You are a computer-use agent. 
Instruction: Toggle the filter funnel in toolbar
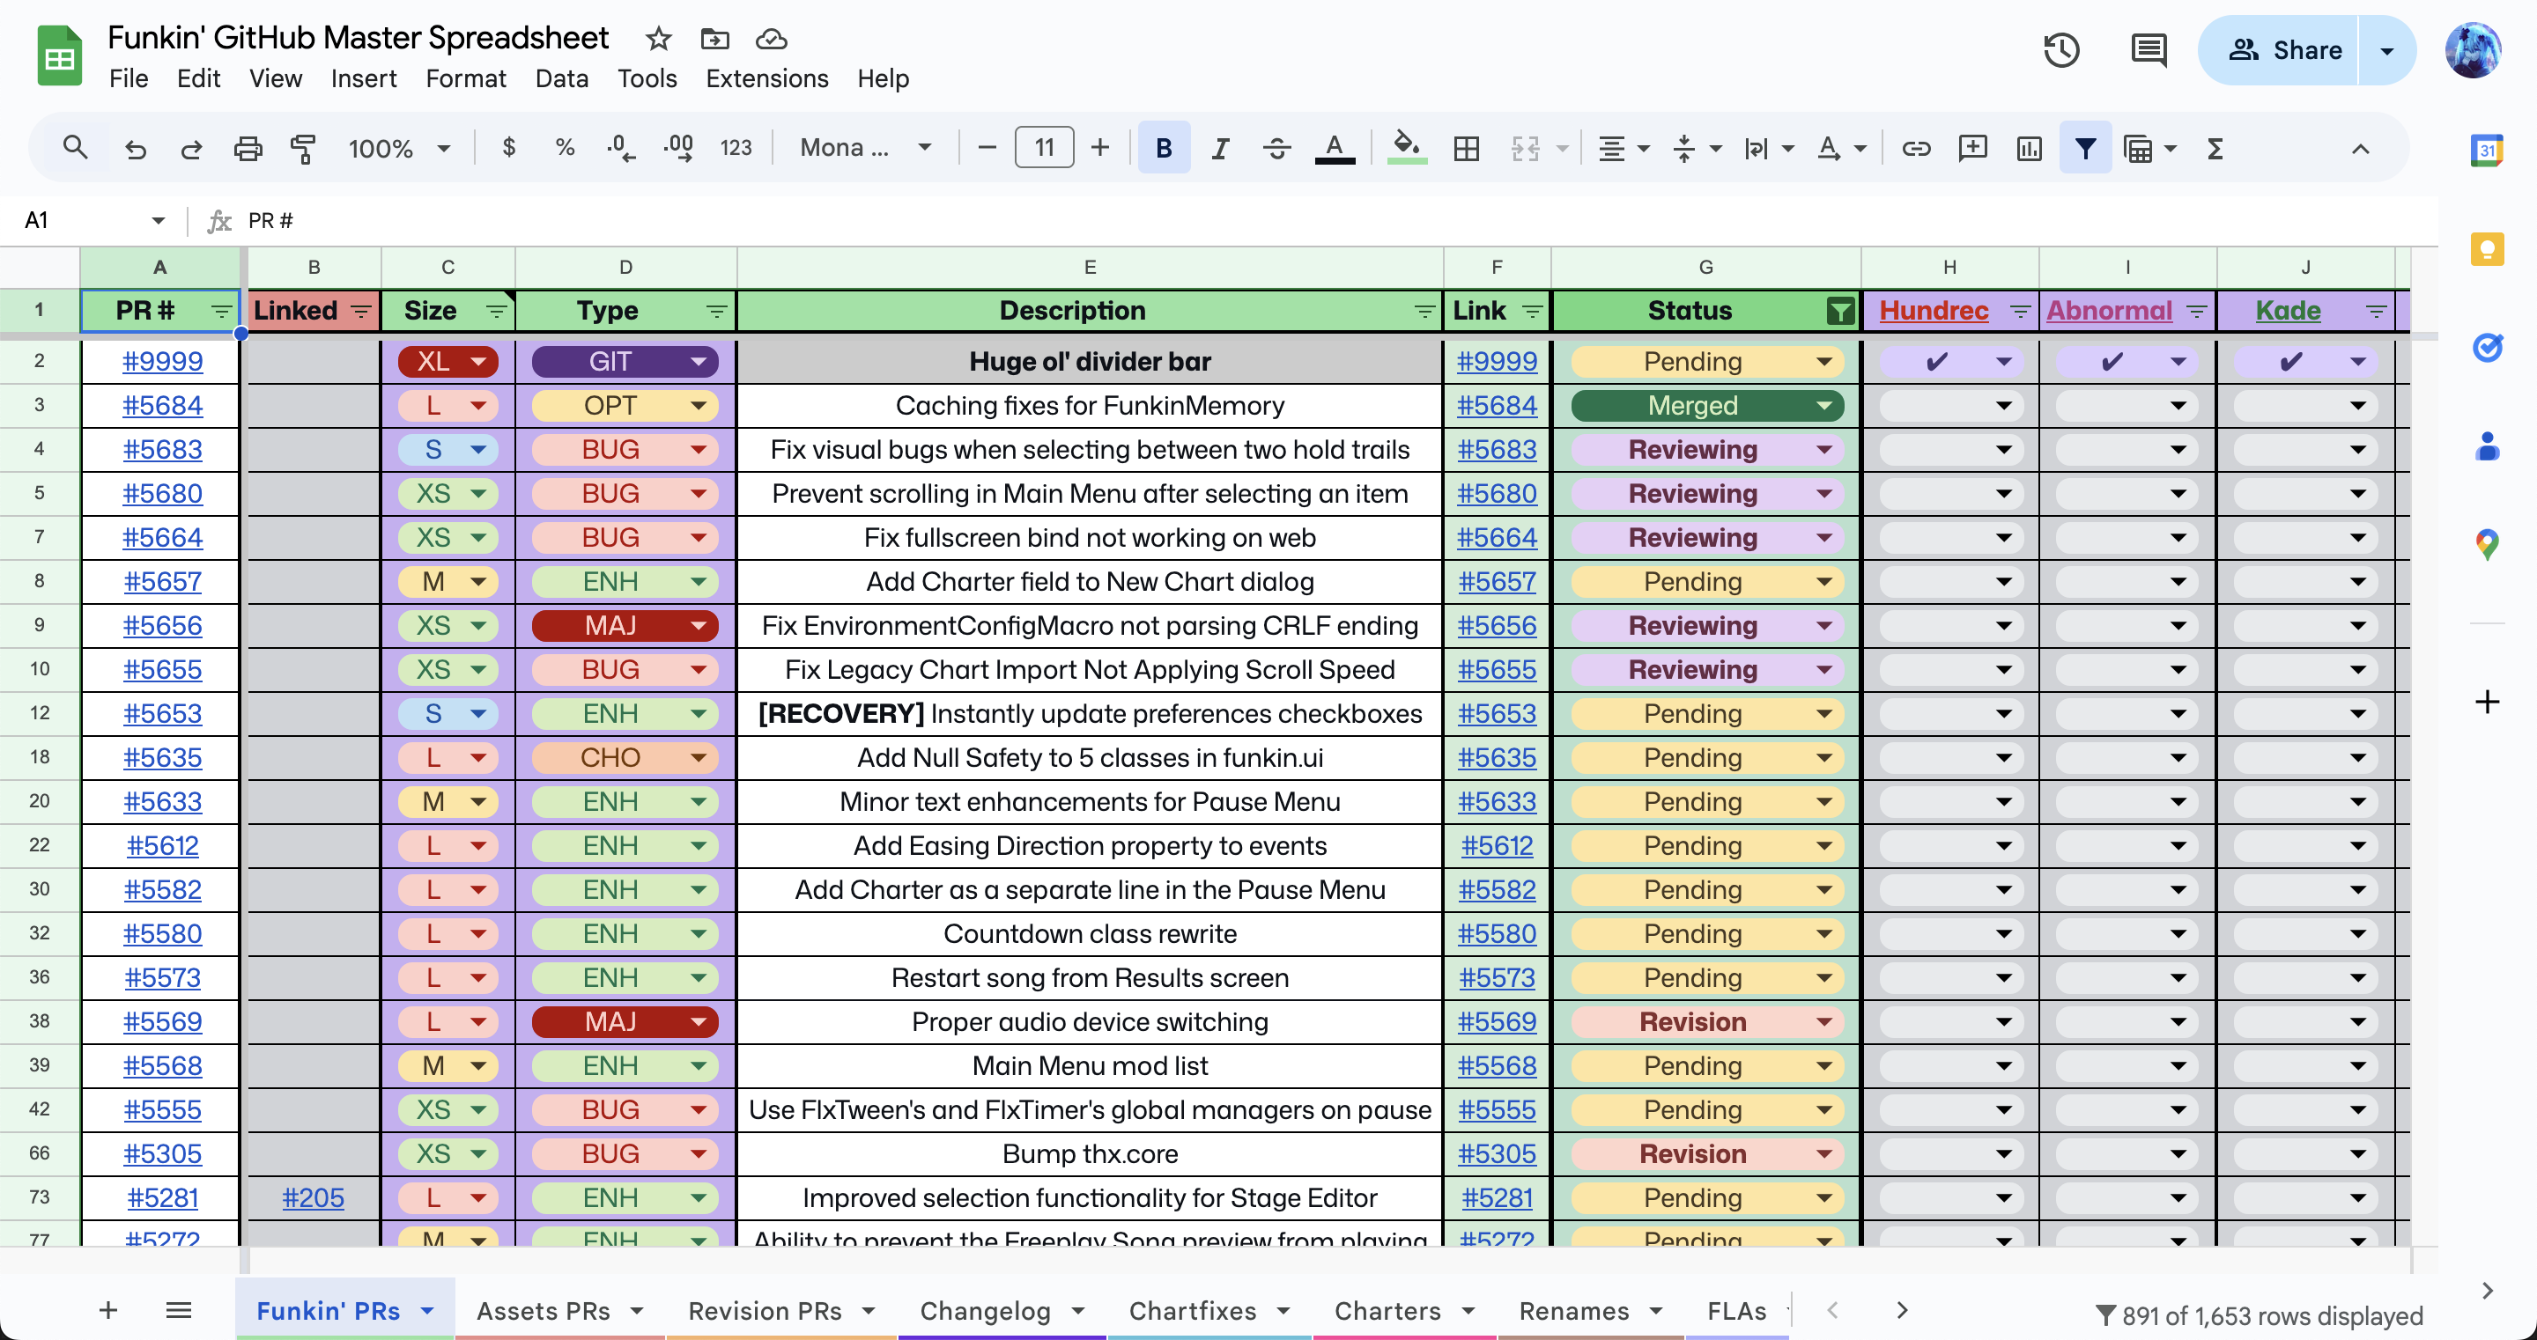pyautogui.click(x=2085, y=148)
